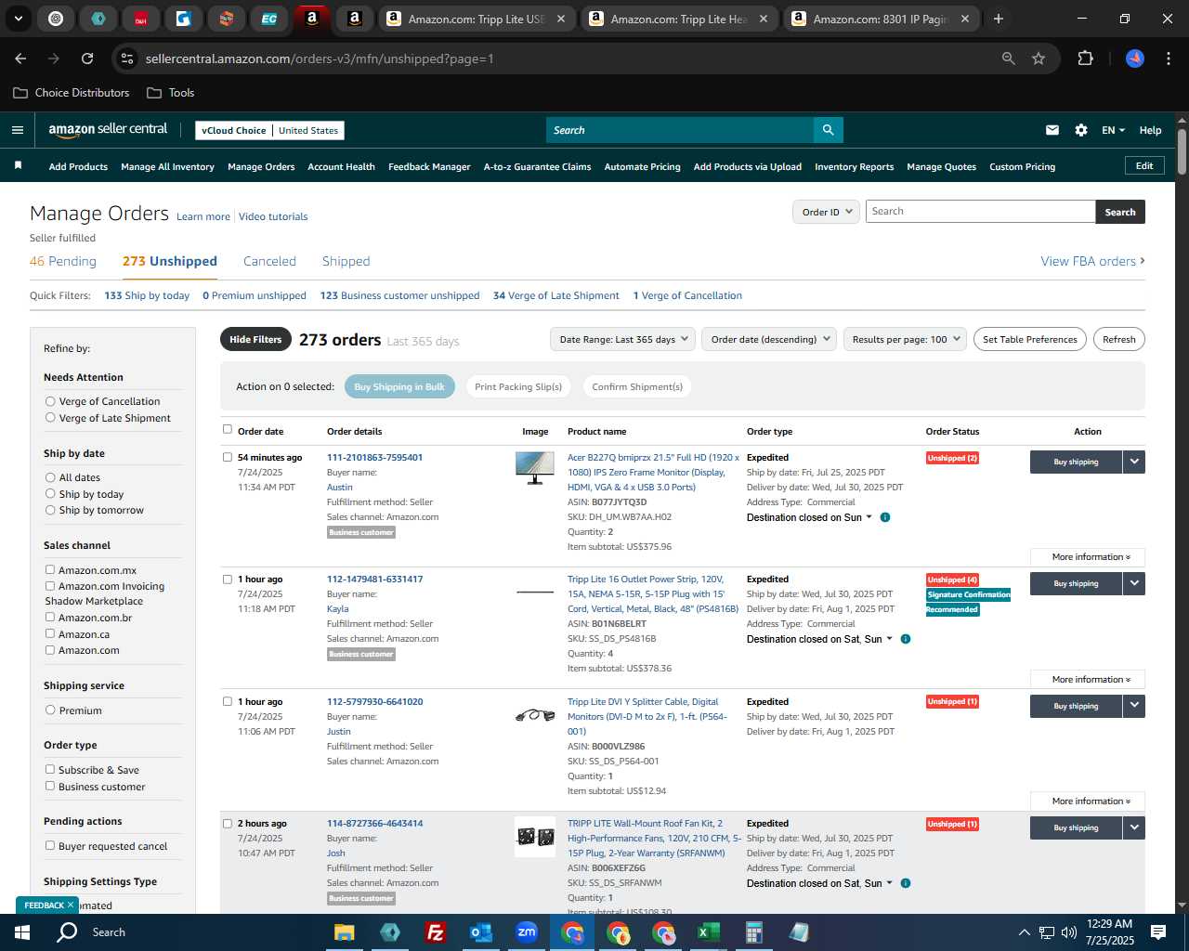This screenshot has width=1189, height=951.
Task: Click the info icon beside Destination closed on Sun
Action: pyautogui.click(x=885, y=517)
